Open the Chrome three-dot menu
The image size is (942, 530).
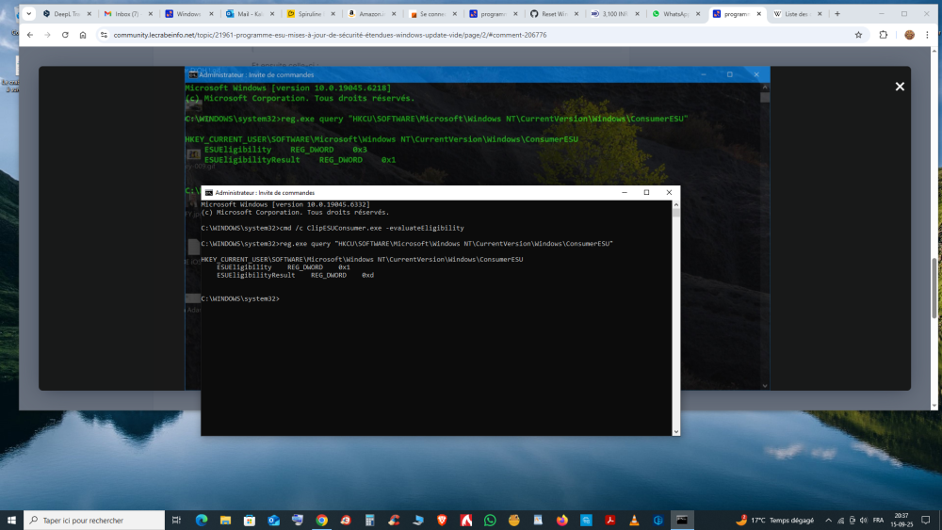[931, 35]
